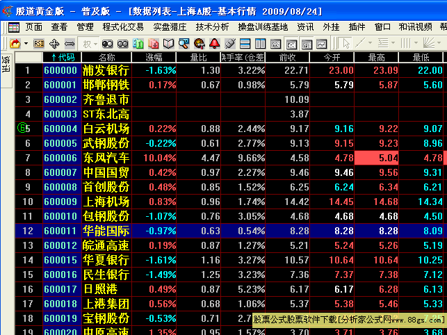Select the vertical lines tool
Screen dimensions: 447x335
[405, 43]
